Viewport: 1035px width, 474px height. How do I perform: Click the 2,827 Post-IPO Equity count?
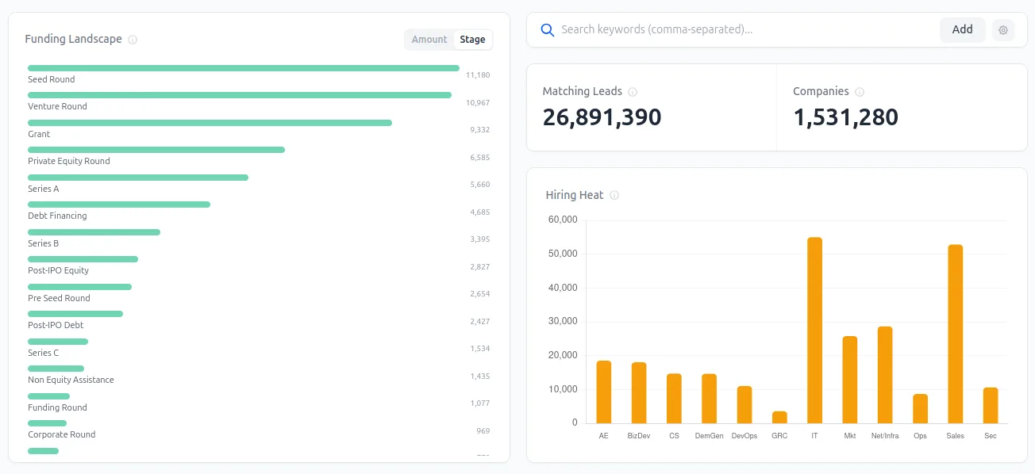479,267
